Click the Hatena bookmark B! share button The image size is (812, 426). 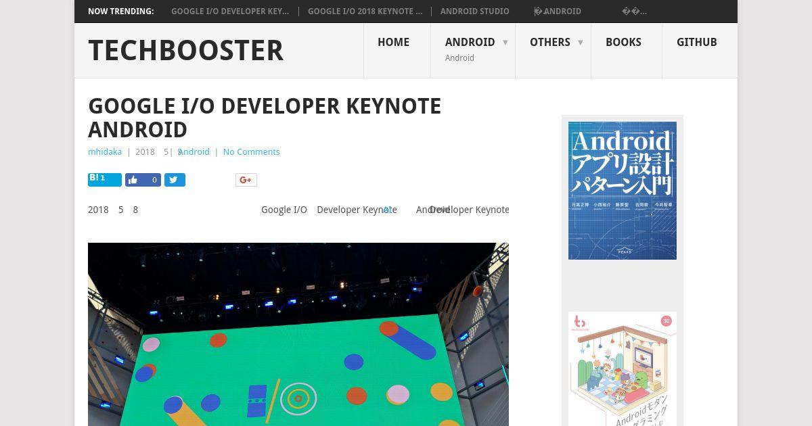pos(105,179)
